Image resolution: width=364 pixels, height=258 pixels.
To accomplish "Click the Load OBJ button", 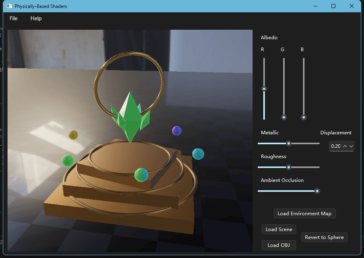I will tap(279, 245).
